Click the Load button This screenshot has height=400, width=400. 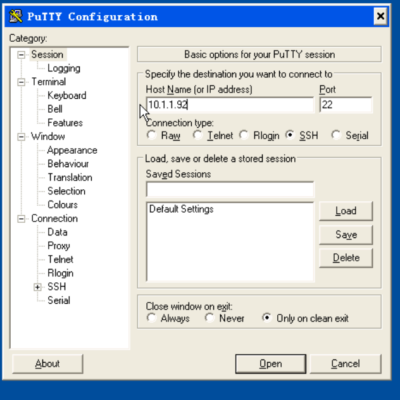point(346,211)
